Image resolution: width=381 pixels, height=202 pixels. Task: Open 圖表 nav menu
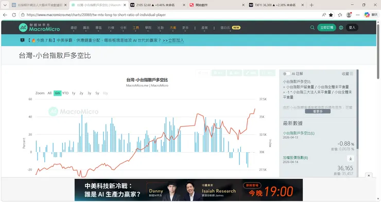coord(86,28)
